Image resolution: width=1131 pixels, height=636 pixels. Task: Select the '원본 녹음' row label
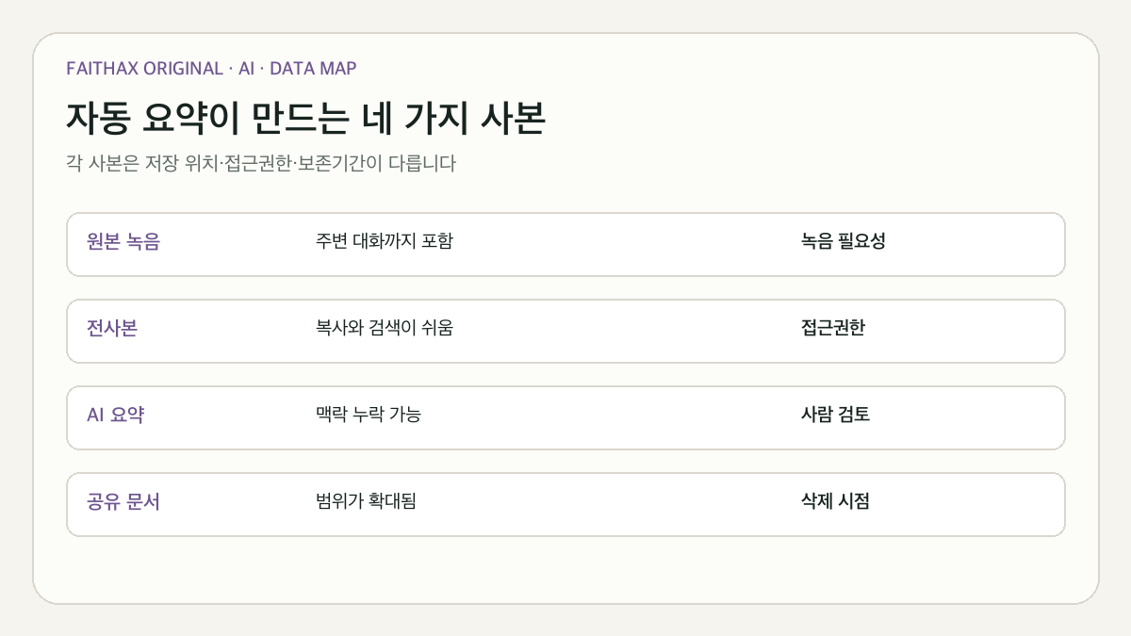(x=123, y=241)
